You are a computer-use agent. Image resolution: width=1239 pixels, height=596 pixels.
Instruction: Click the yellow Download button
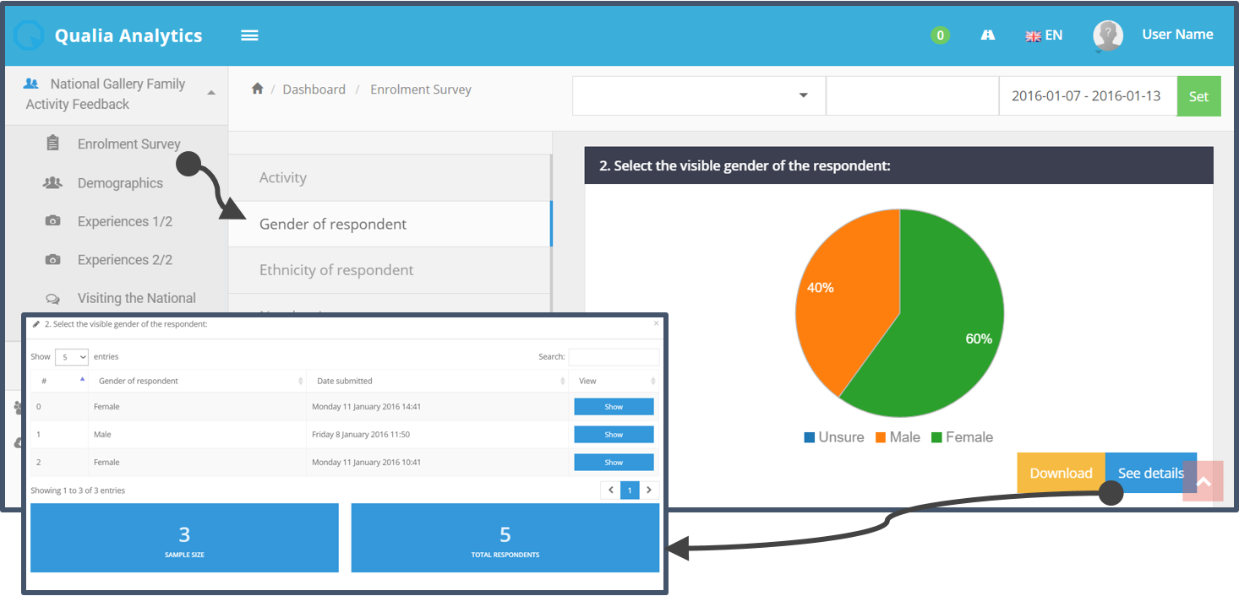point(1061,473)
